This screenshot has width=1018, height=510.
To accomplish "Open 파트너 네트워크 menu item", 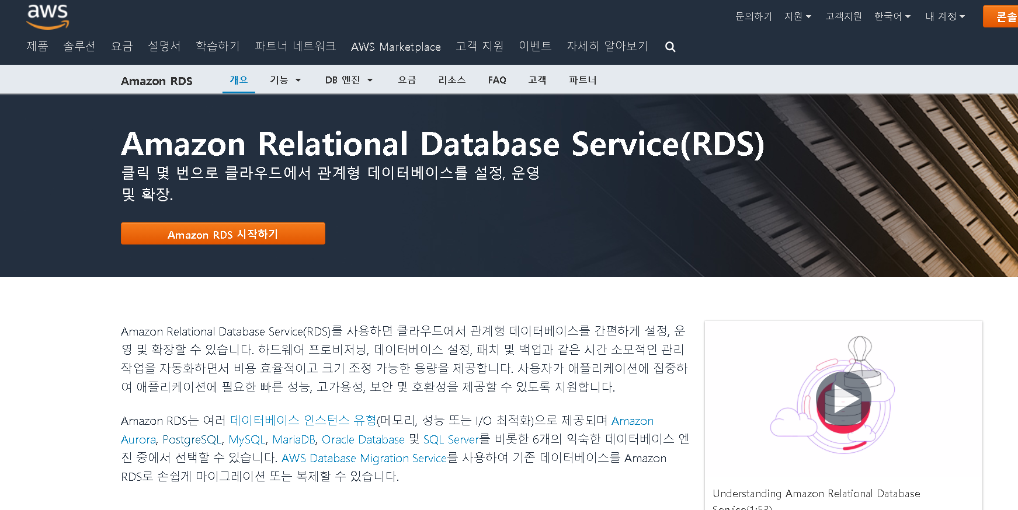I will point(296,46).
